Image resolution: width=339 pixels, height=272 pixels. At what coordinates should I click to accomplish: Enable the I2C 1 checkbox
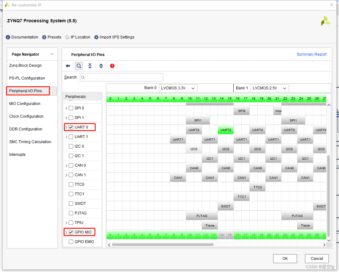click(x=71, y=156)
